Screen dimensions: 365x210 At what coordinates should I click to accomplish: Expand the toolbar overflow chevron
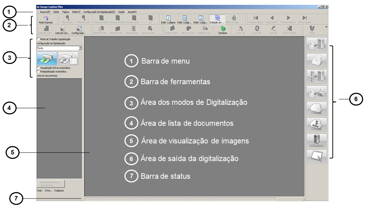326,26
